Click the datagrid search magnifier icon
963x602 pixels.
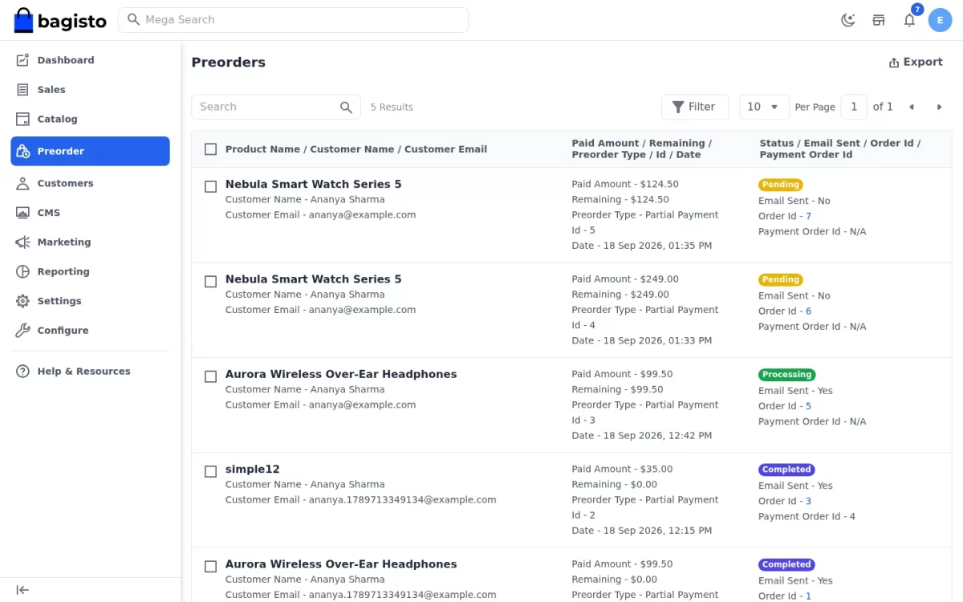pyautogui.click(x=346, y=107)
